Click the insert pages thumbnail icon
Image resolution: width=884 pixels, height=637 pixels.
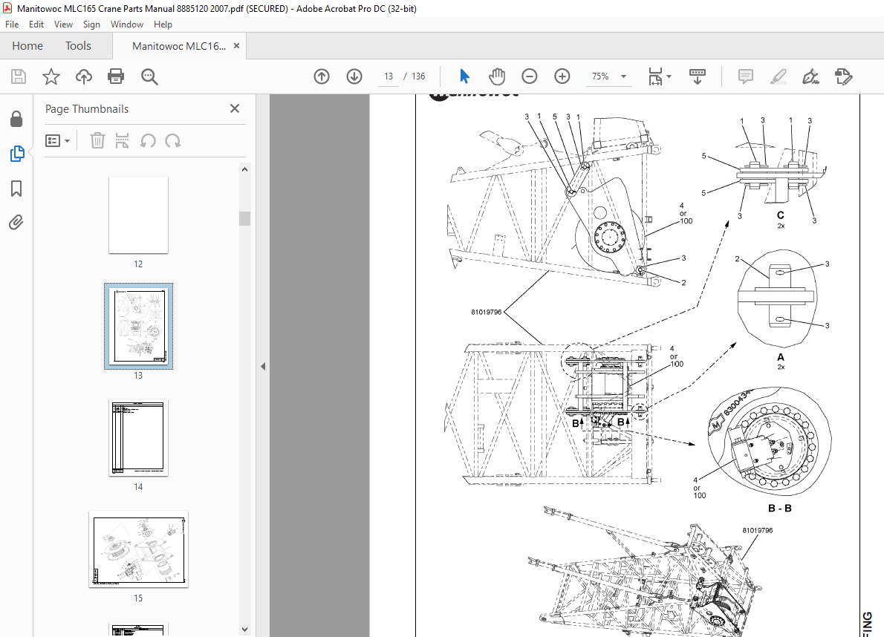(122, 141)
